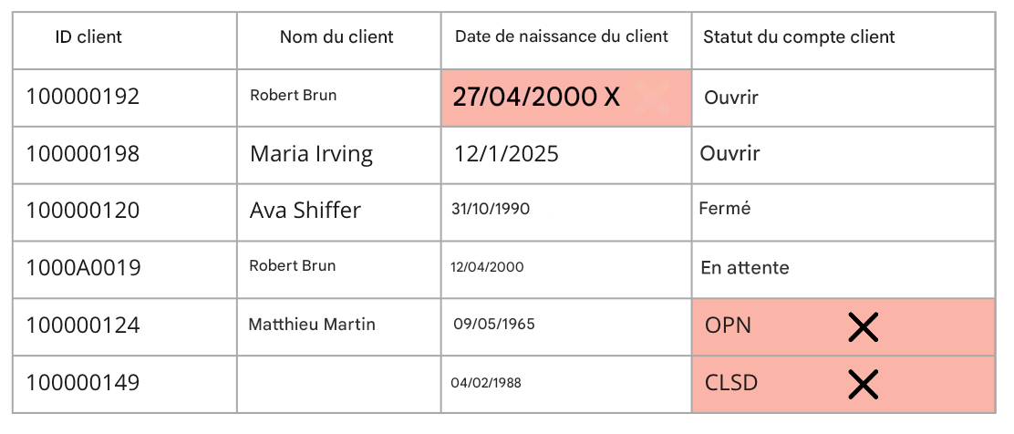Select the 12/1/2025 birth date cell
This screenshot has height=434, width=1014.
click(x=506, y=154)
